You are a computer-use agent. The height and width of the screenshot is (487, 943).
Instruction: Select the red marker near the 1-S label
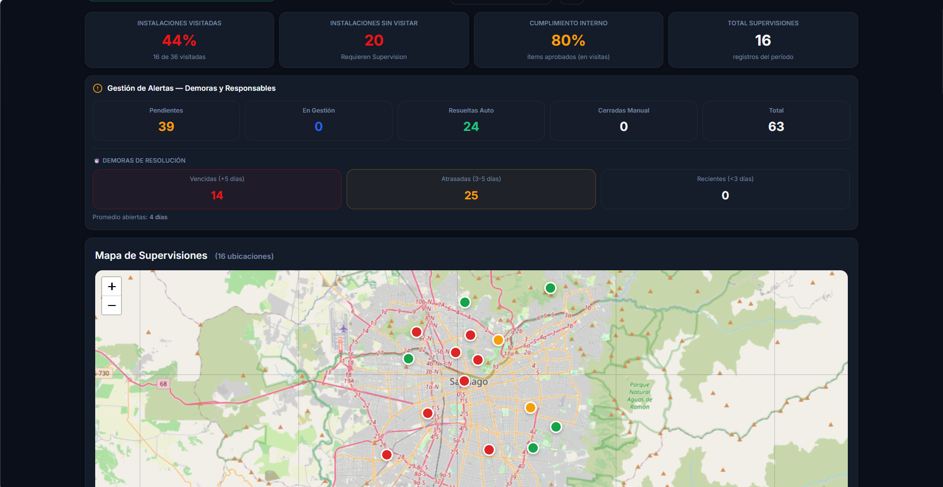coord(428,413)
